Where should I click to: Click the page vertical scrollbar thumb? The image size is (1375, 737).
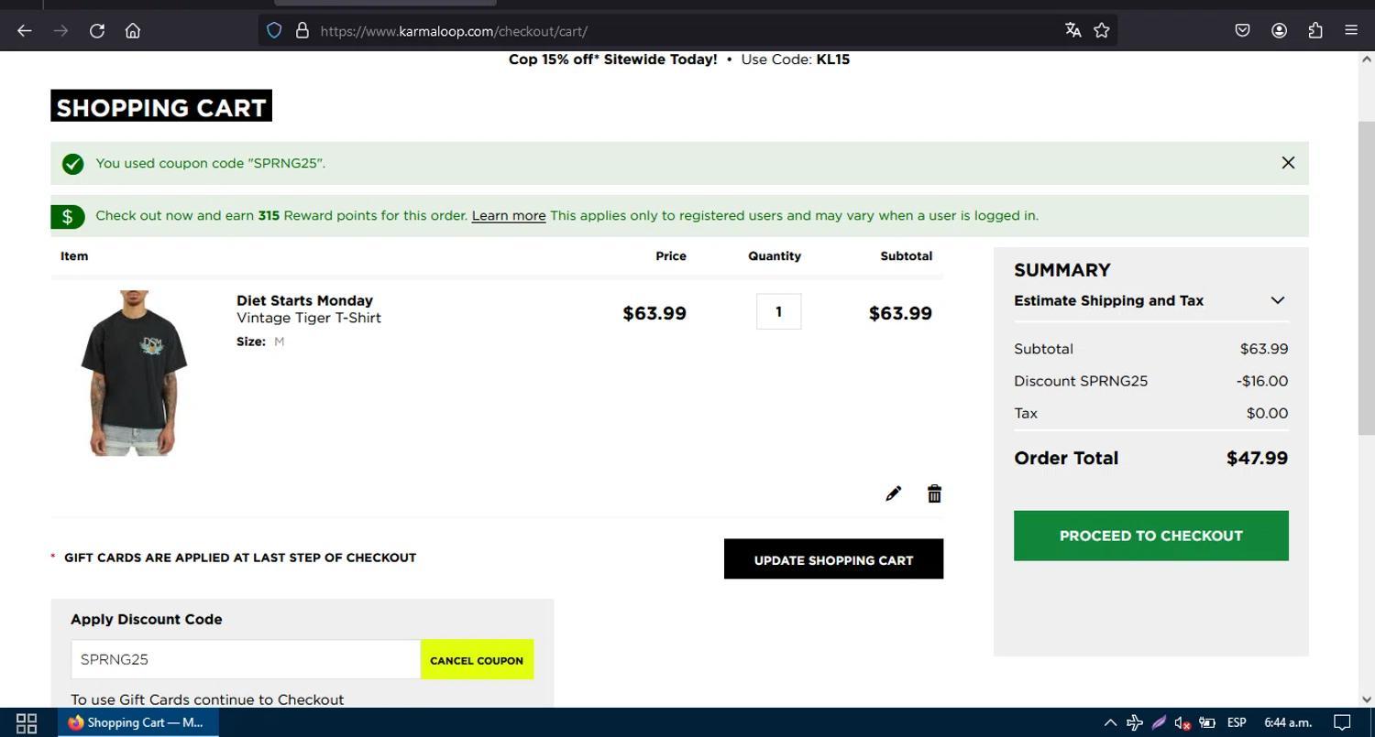(x=1366, y=276)
